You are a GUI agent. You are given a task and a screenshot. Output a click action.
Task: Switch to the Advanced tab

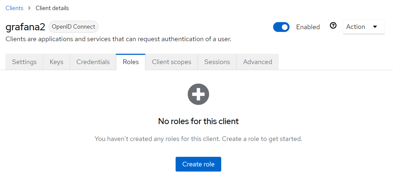[258, 62]
